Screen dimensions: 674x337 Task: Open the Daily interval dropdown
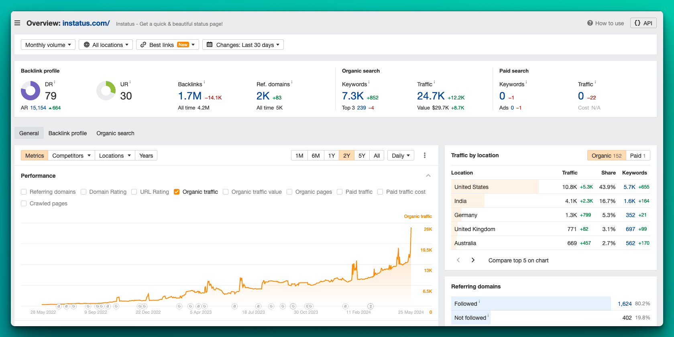pyautogui.click(x=401, y=155)
